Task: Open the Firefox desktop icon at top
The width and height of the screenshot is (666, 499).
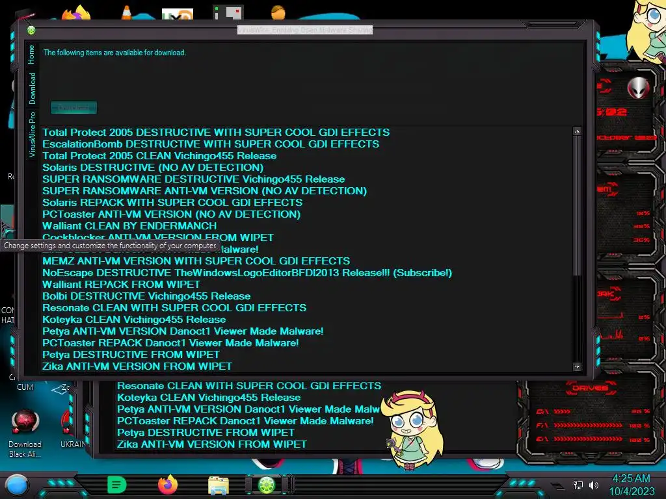Action: tap(77, 13)
